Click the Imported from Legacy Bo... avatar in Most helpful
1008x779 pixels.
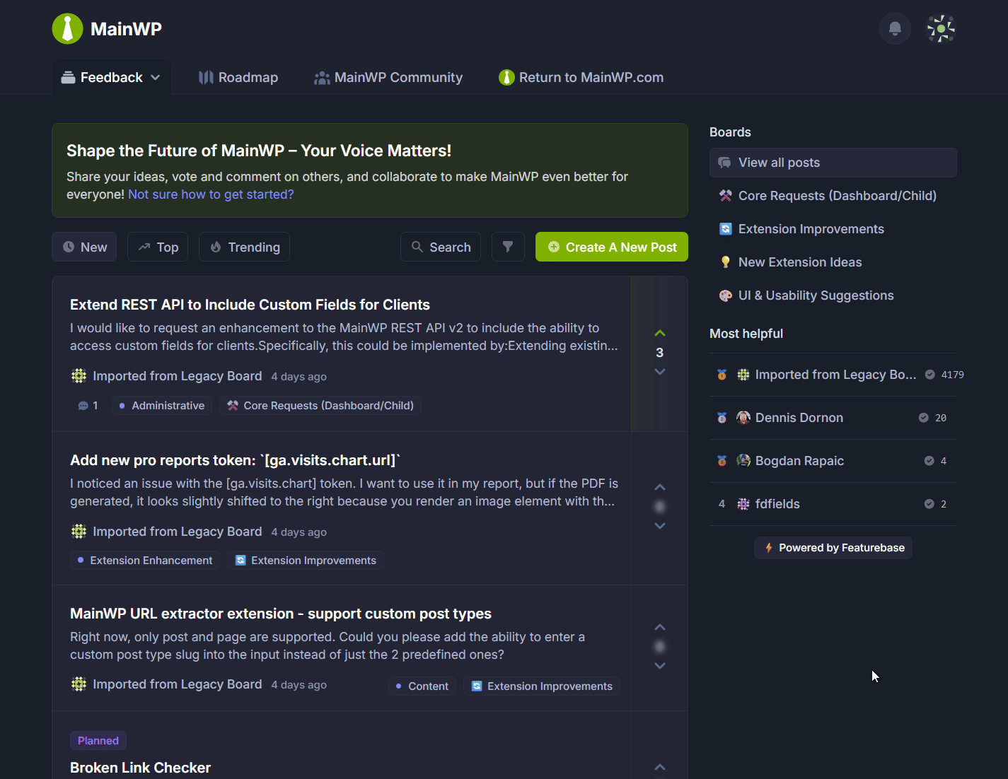(743, 375)
